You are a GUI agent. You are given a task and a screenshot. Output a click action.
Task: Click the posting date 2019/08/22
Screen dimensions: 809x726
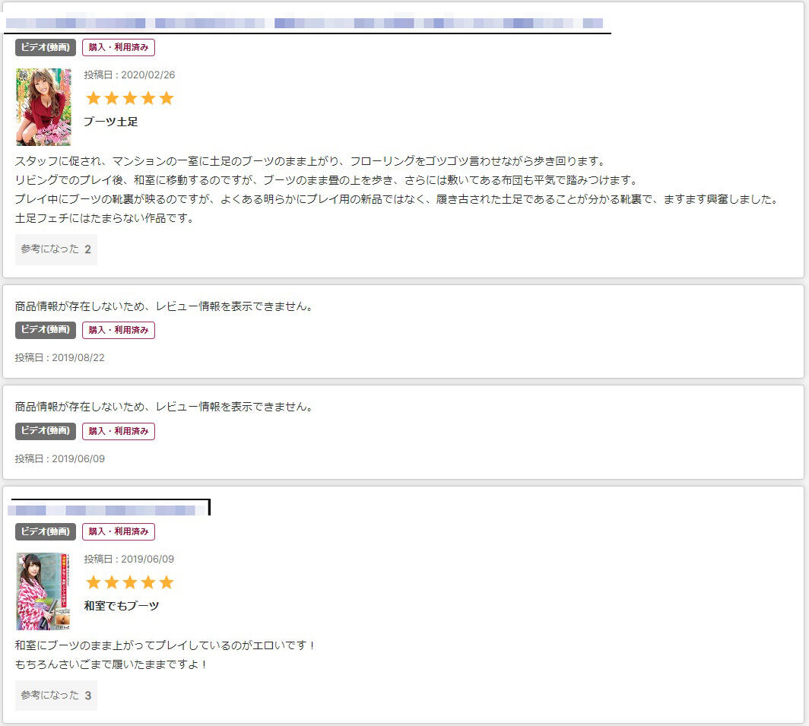coord(60,357)
